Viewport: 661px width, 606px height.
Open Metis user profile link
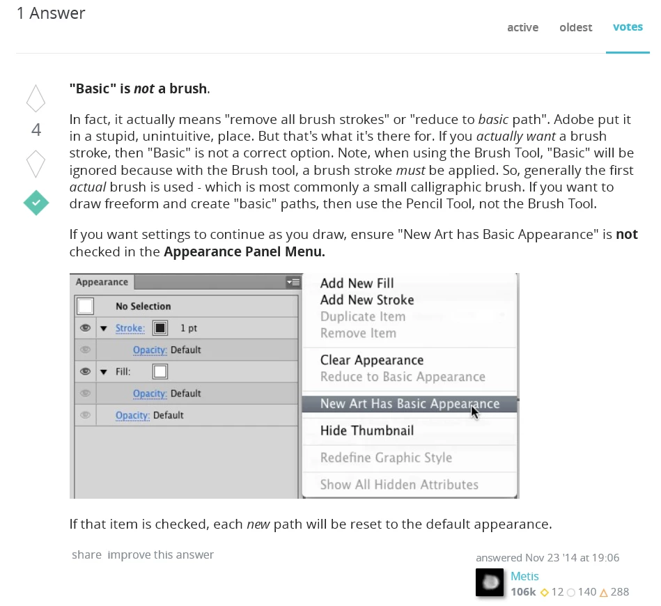524,577
